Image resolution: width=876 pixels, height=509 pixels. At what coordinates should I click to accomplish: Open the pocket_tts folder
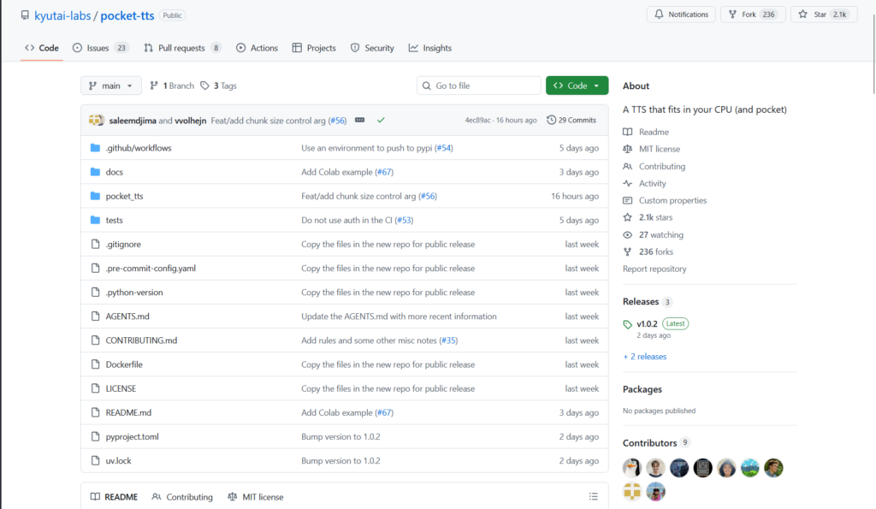point(124,196)
